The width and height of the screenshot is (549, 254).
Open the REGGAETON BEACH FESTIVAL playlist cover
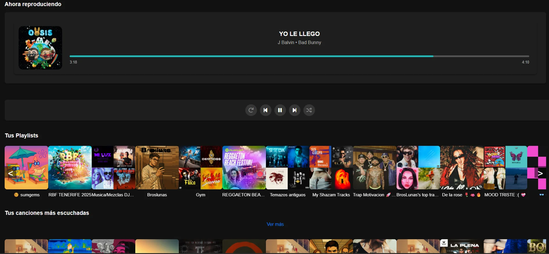(244, 168)
